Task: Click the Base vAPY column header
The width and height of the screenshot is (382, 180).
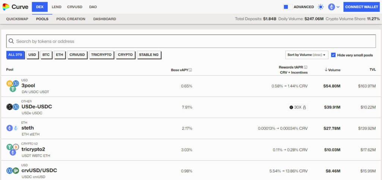Action: click(x=179, y=70)
